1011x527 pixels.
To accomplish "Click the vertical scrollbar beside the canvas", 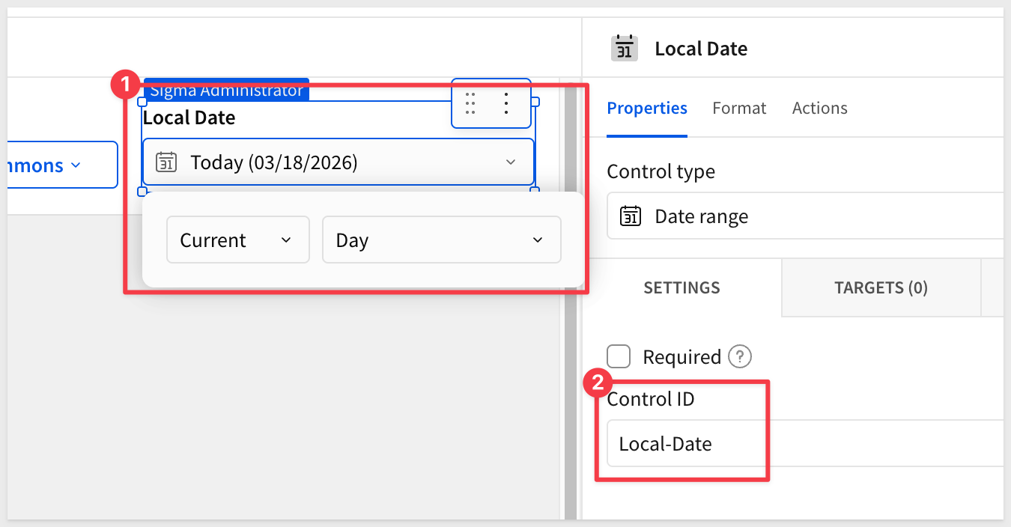I will [x=570, y=299].
